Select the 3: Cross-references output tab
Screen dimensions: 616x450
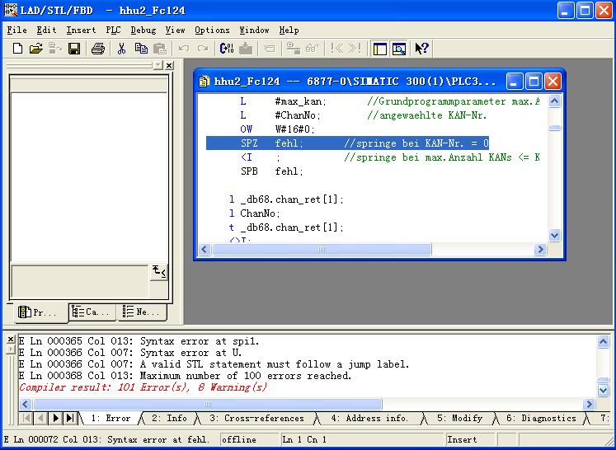pos(257,418)
